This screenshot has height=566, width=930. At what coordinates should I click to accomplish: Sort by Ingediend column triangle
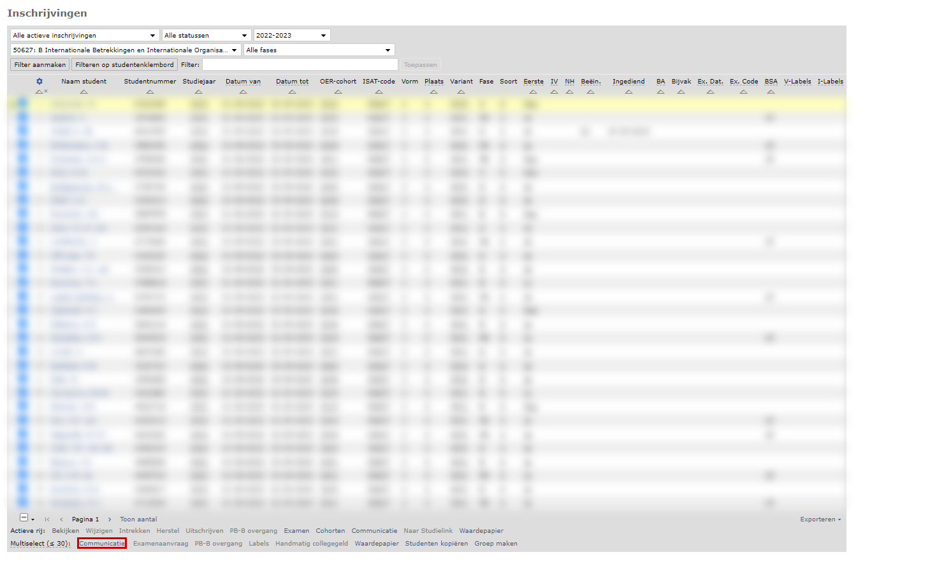pos(628,92)
